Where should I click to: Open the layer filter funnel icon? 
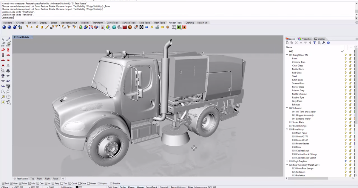point(315,43)
